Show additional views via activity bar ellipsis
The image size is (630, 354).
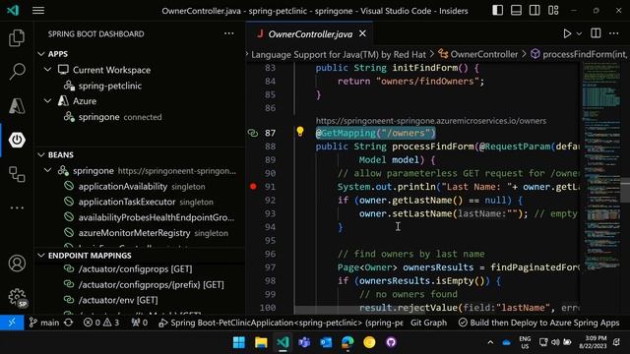coord(17,207)
